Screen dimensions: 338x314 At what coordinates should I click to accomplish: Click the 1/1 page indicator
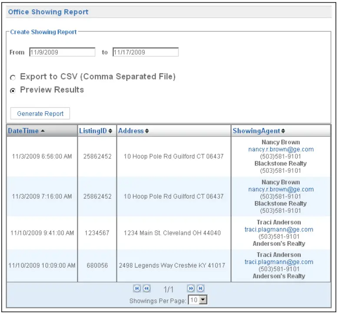[x=169, y=289]
